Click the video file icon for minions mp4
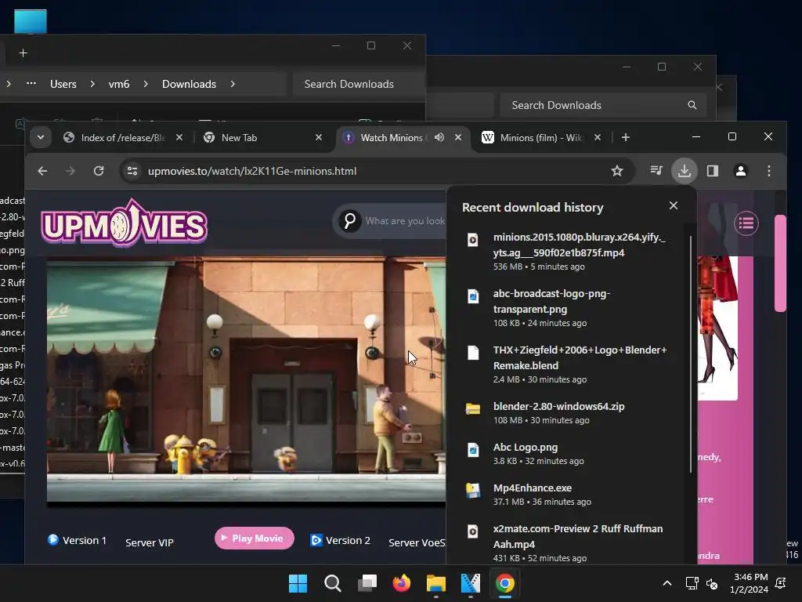The height and width of the screenshot is (602, 802). click(473, 240)
